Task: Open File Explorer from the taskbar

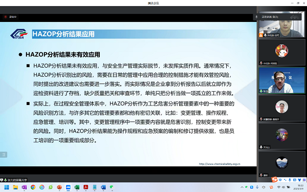Action: (15, 187)
